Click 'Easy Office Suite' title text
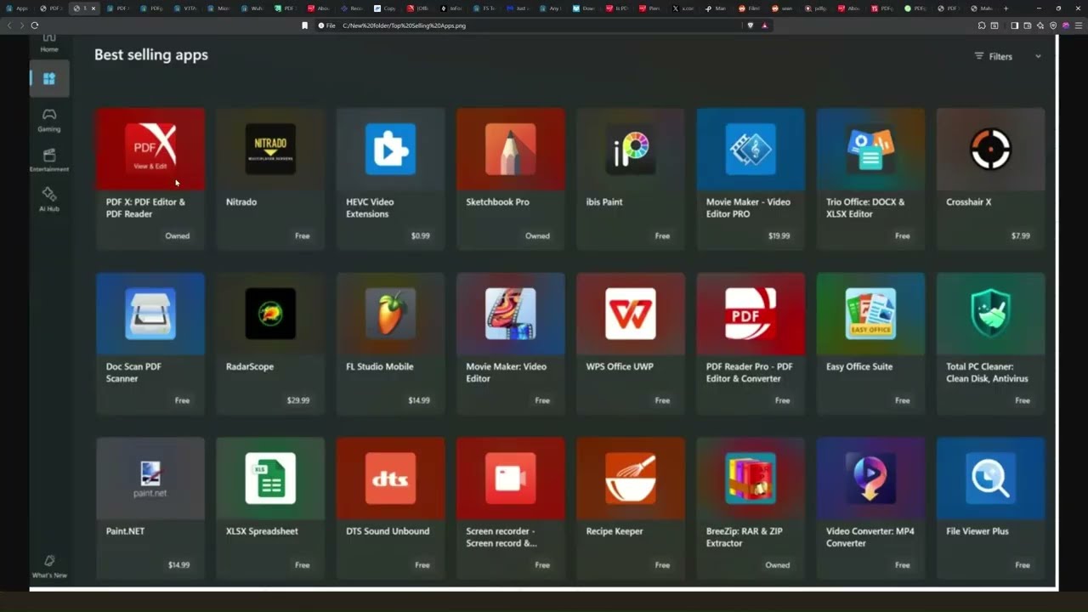The height and width of the screenshot is (612, 1088). point(859,366)
